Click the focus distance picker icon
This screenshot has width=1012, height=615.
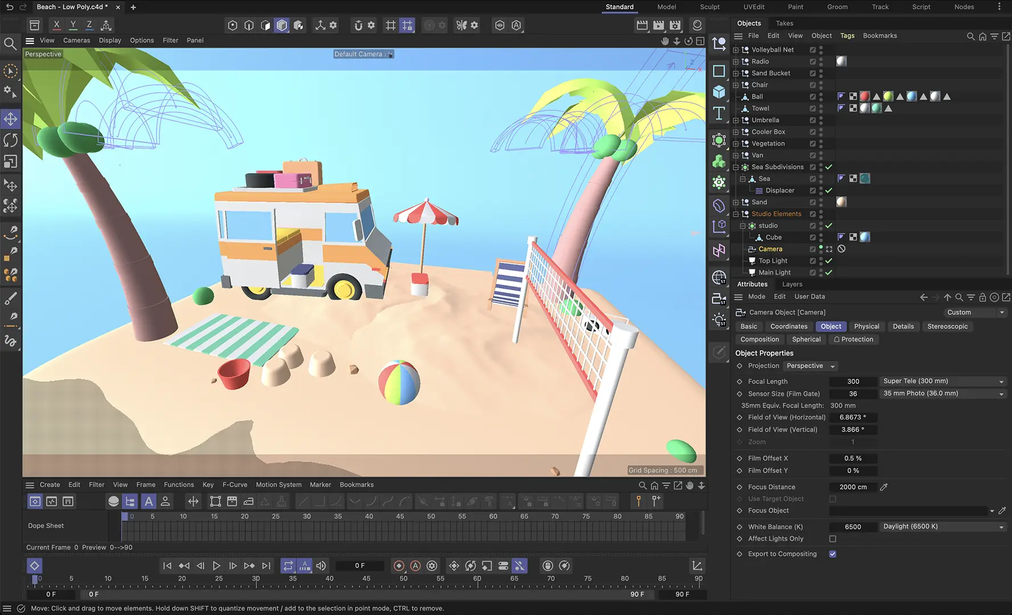pyautogui.click(x=884, y=487)
